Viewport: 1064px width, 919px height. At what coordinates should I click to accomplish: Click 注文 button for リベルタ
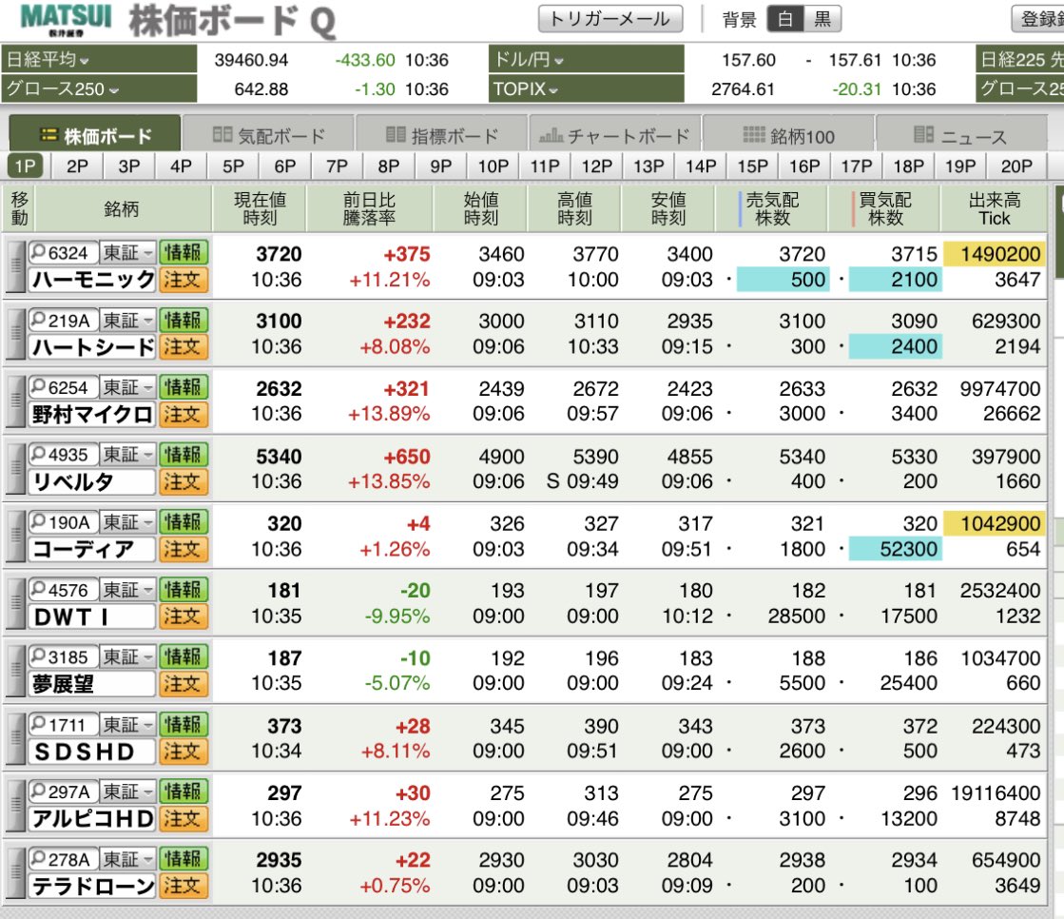coord(184,481)
